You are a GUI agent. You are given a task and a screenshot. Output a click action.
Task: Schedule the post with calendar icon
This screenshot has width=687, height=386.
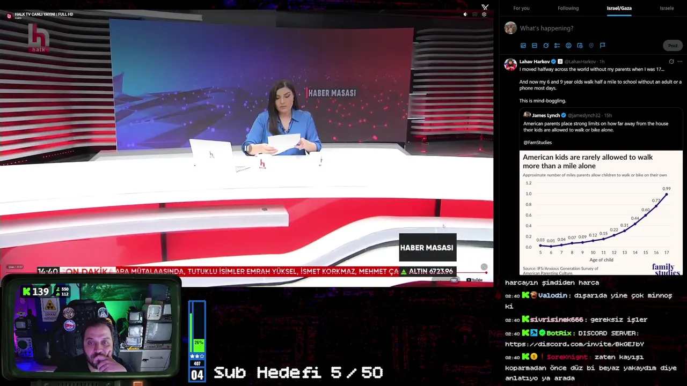click(x=580, y=46)
